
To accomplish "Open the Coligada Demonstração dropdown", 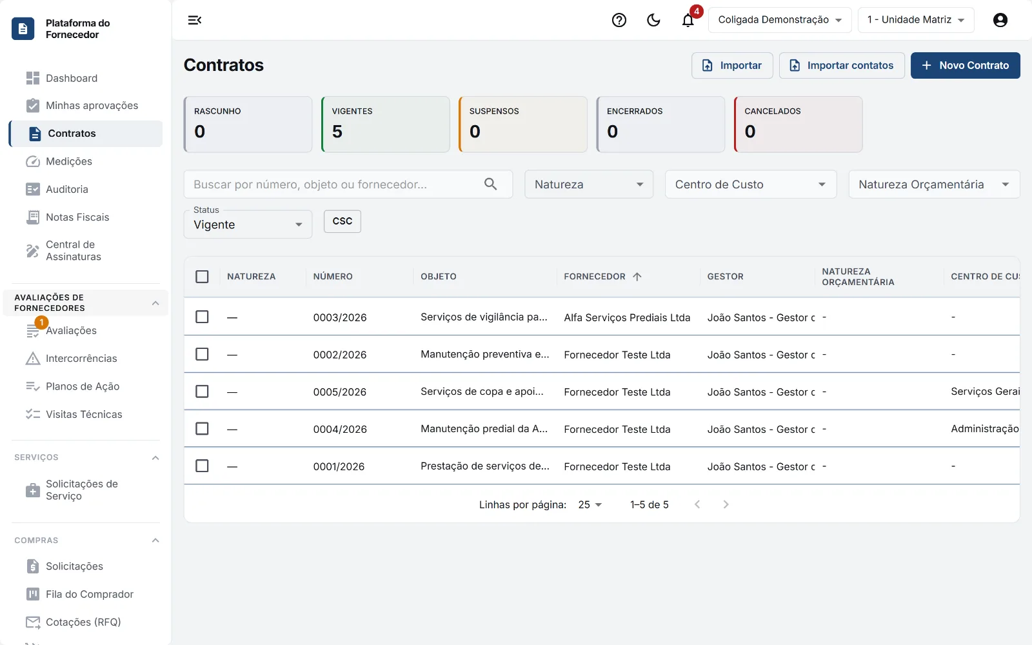I will click(780, 20).
